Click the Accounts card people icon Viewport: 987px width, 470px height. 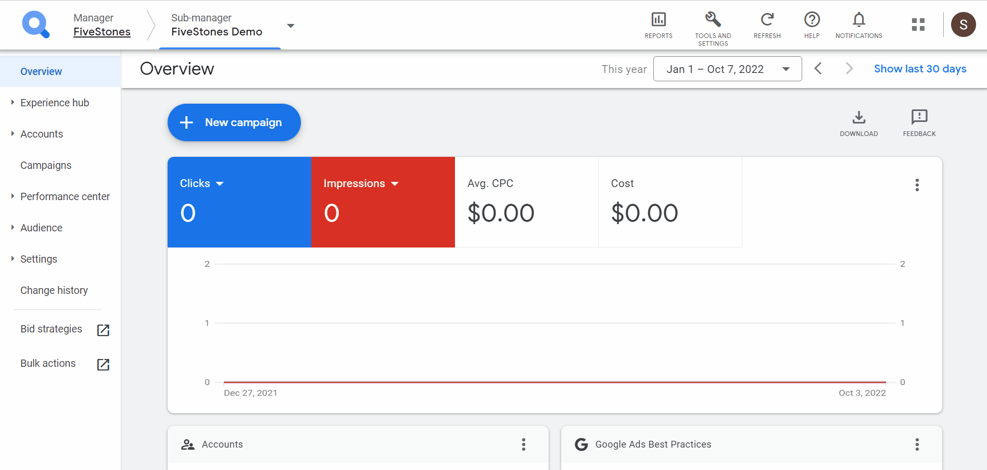(188, 444)
